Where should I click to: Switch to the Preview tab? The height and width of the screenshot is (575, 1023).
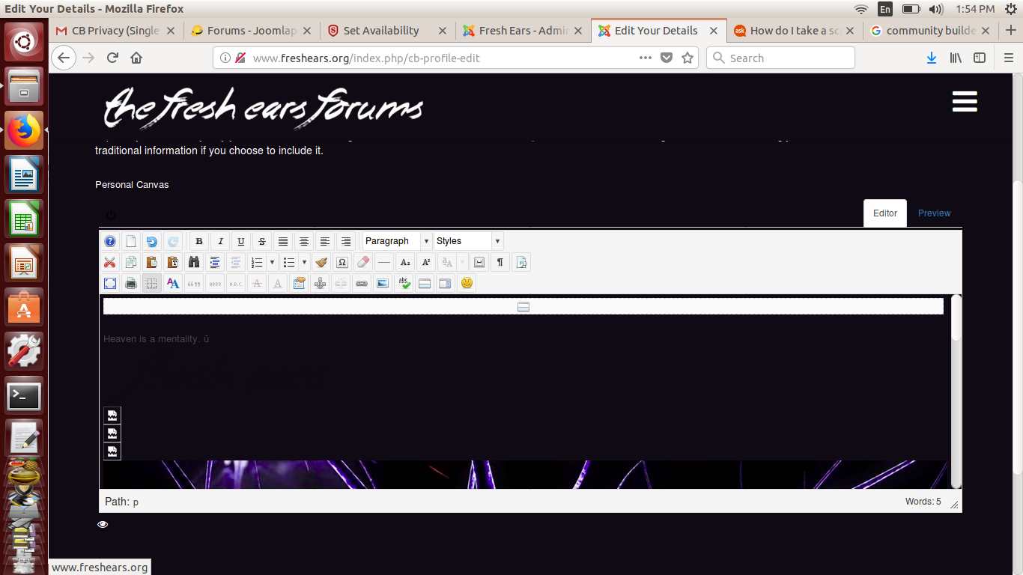coord(934,213)
